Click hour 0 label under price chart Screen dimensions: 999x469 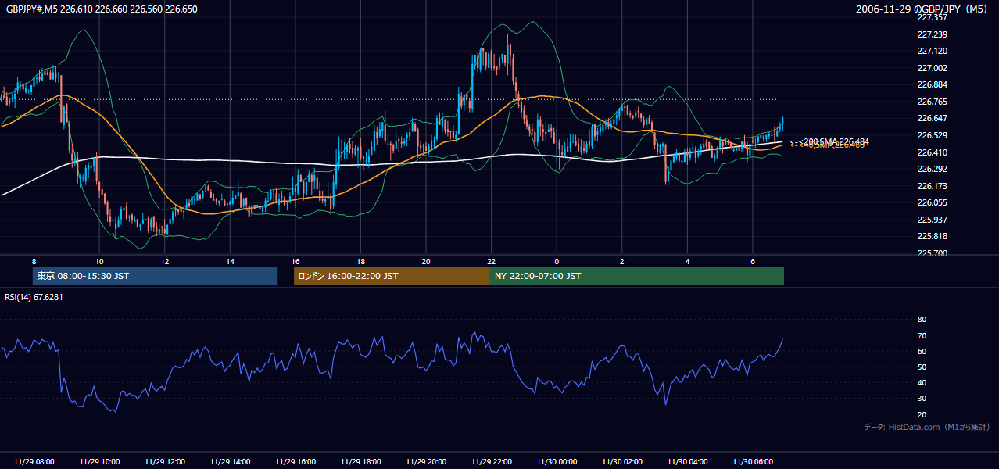point(557,260)
